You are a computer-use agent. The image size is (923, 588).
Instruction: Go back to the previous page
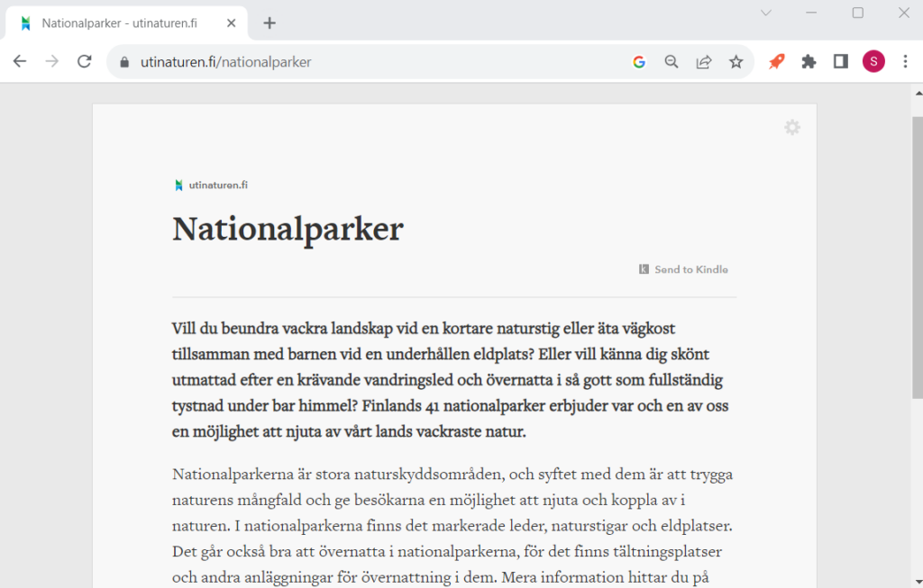tap(20, 61)
